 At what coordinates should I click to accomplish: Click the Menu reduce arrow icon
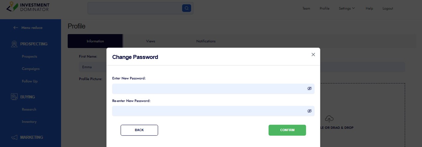click(x=16, y=28)
